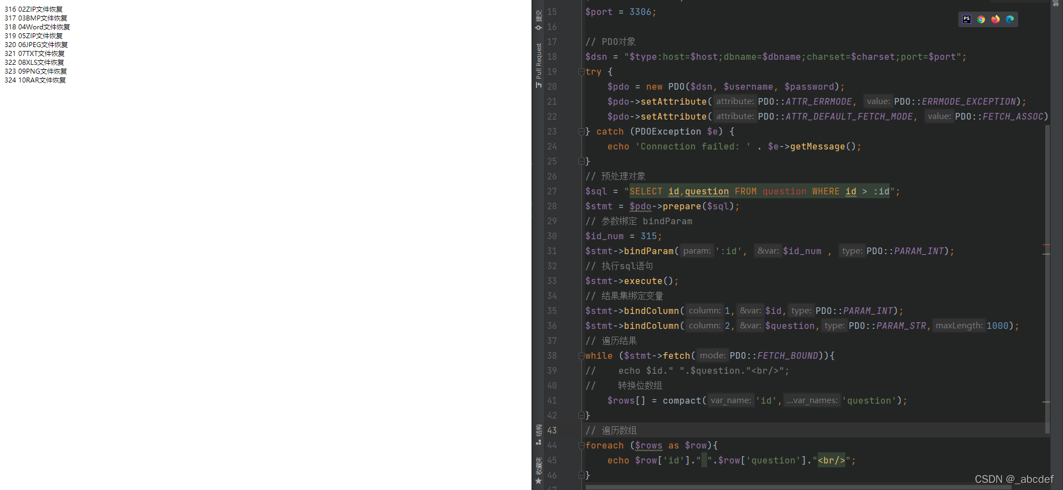Viewport: 1063px width, 490px height.
Task: Select browser row '324 10RAR文件恢复'
Action: [35, 80]
